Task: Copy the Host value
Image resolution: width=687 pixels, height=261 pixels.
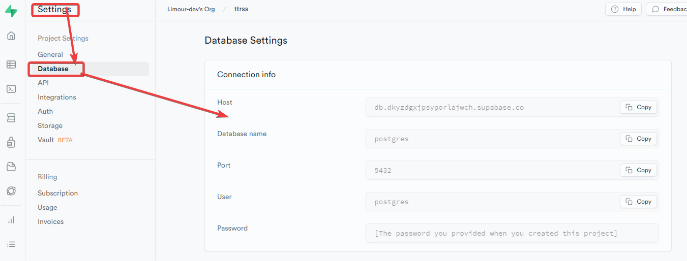Action: tap(638, 107)
